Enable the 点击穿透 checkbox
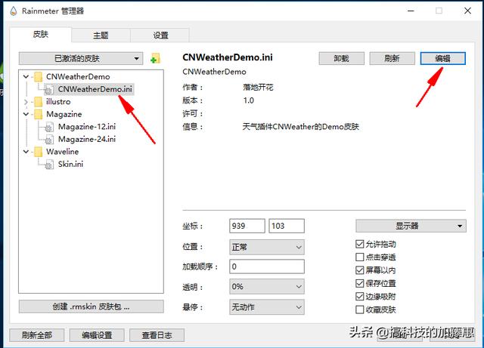This screenshot has height=348, width=484. 360,257
